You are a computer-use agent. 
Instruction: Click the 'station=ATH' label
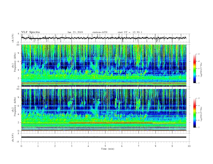pos(100,32)
